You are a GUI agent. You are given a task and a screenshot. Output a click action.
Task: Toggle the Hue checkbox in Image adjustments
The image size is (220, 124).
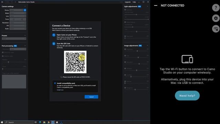125,56
